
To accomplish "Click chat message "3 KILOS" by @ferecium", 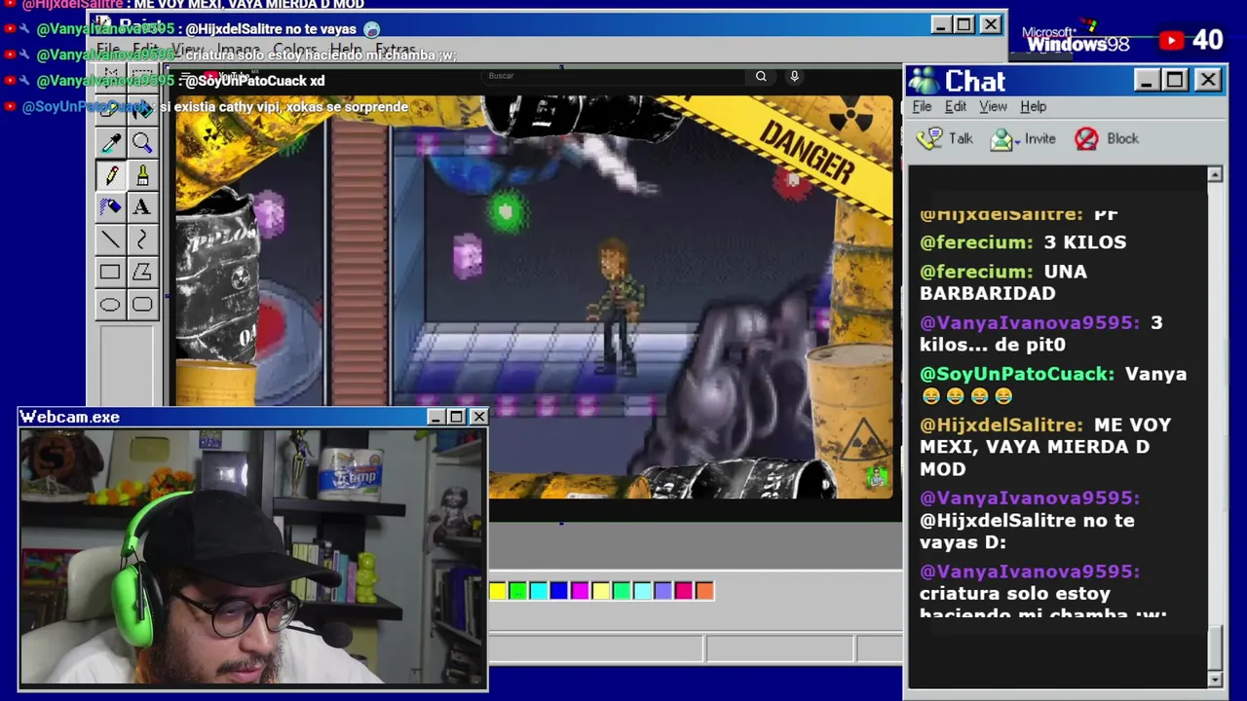I will pos(1084,241).
